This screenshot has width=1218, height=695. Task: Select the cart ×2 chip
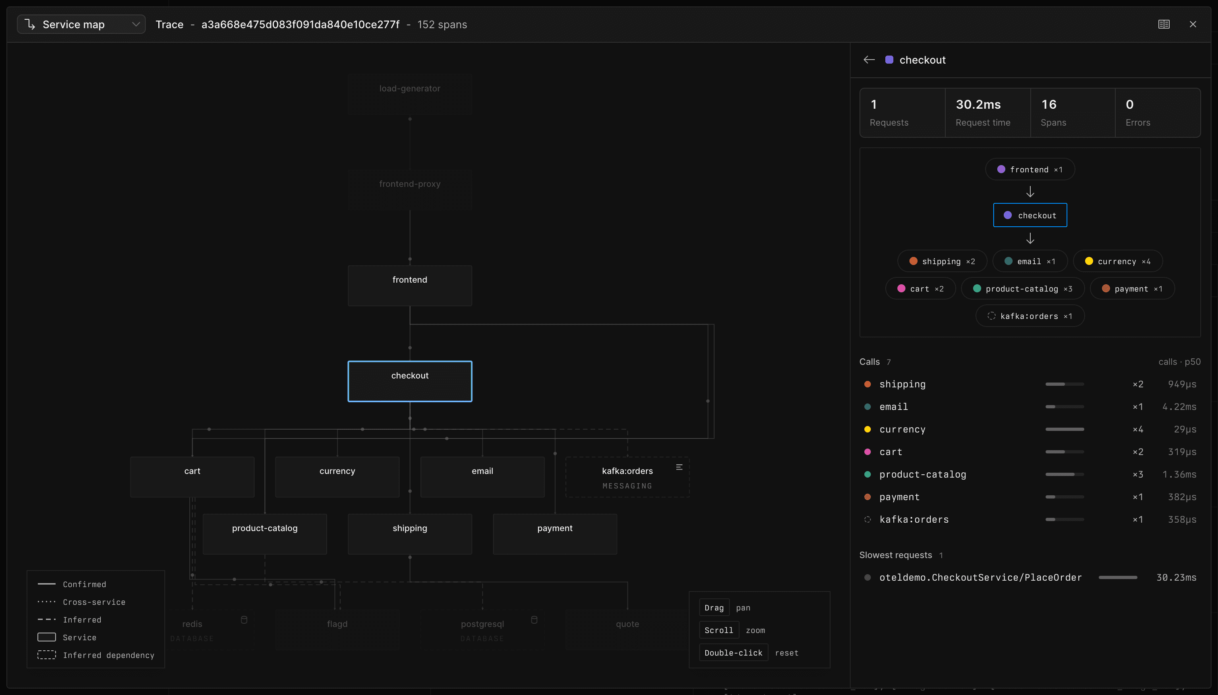click(x=920, y=289)
